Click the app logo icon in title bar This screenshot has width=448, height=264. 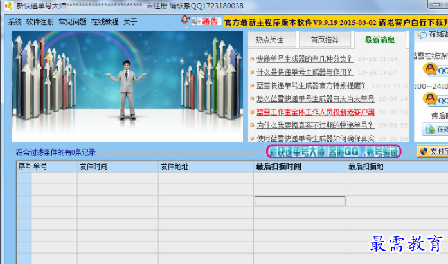click(x=9, y=6)
